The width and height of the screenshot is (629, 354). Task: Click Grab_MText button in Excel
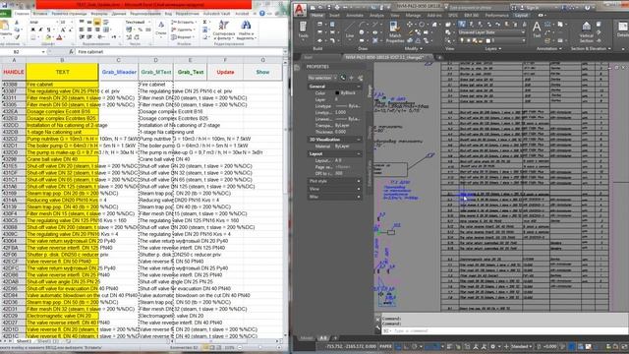click(156, 72)
